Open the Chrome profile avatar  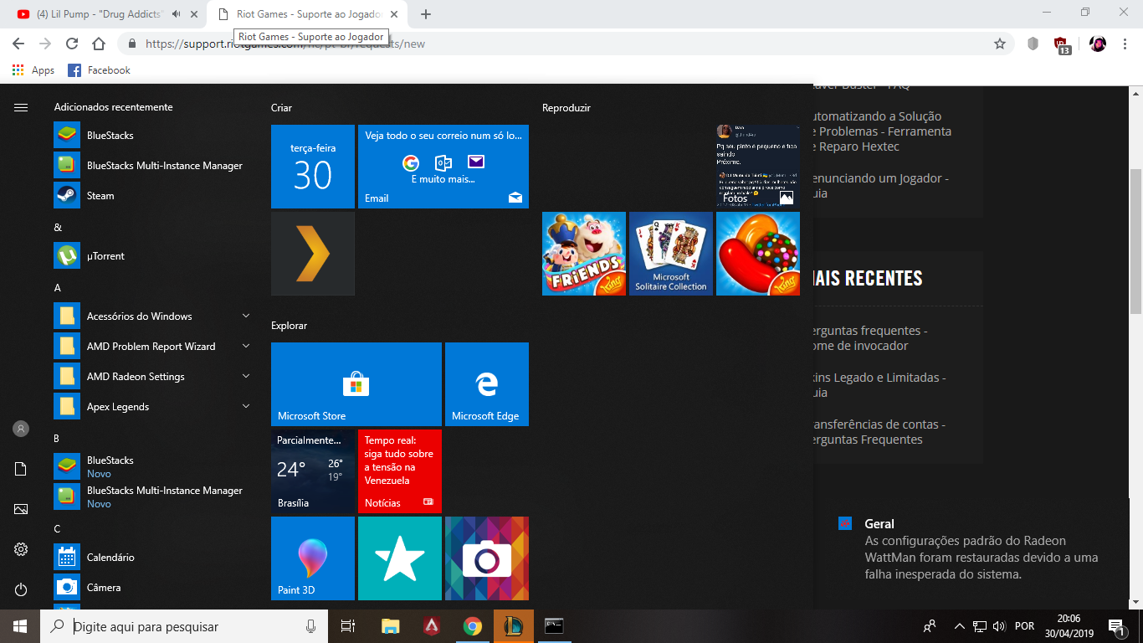click(x=1098, y=44)
